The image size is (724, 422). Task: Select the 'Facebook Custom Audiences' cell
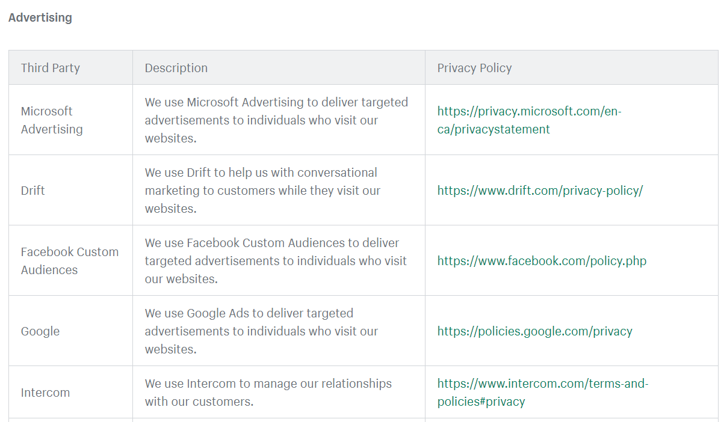click(70, 261)
